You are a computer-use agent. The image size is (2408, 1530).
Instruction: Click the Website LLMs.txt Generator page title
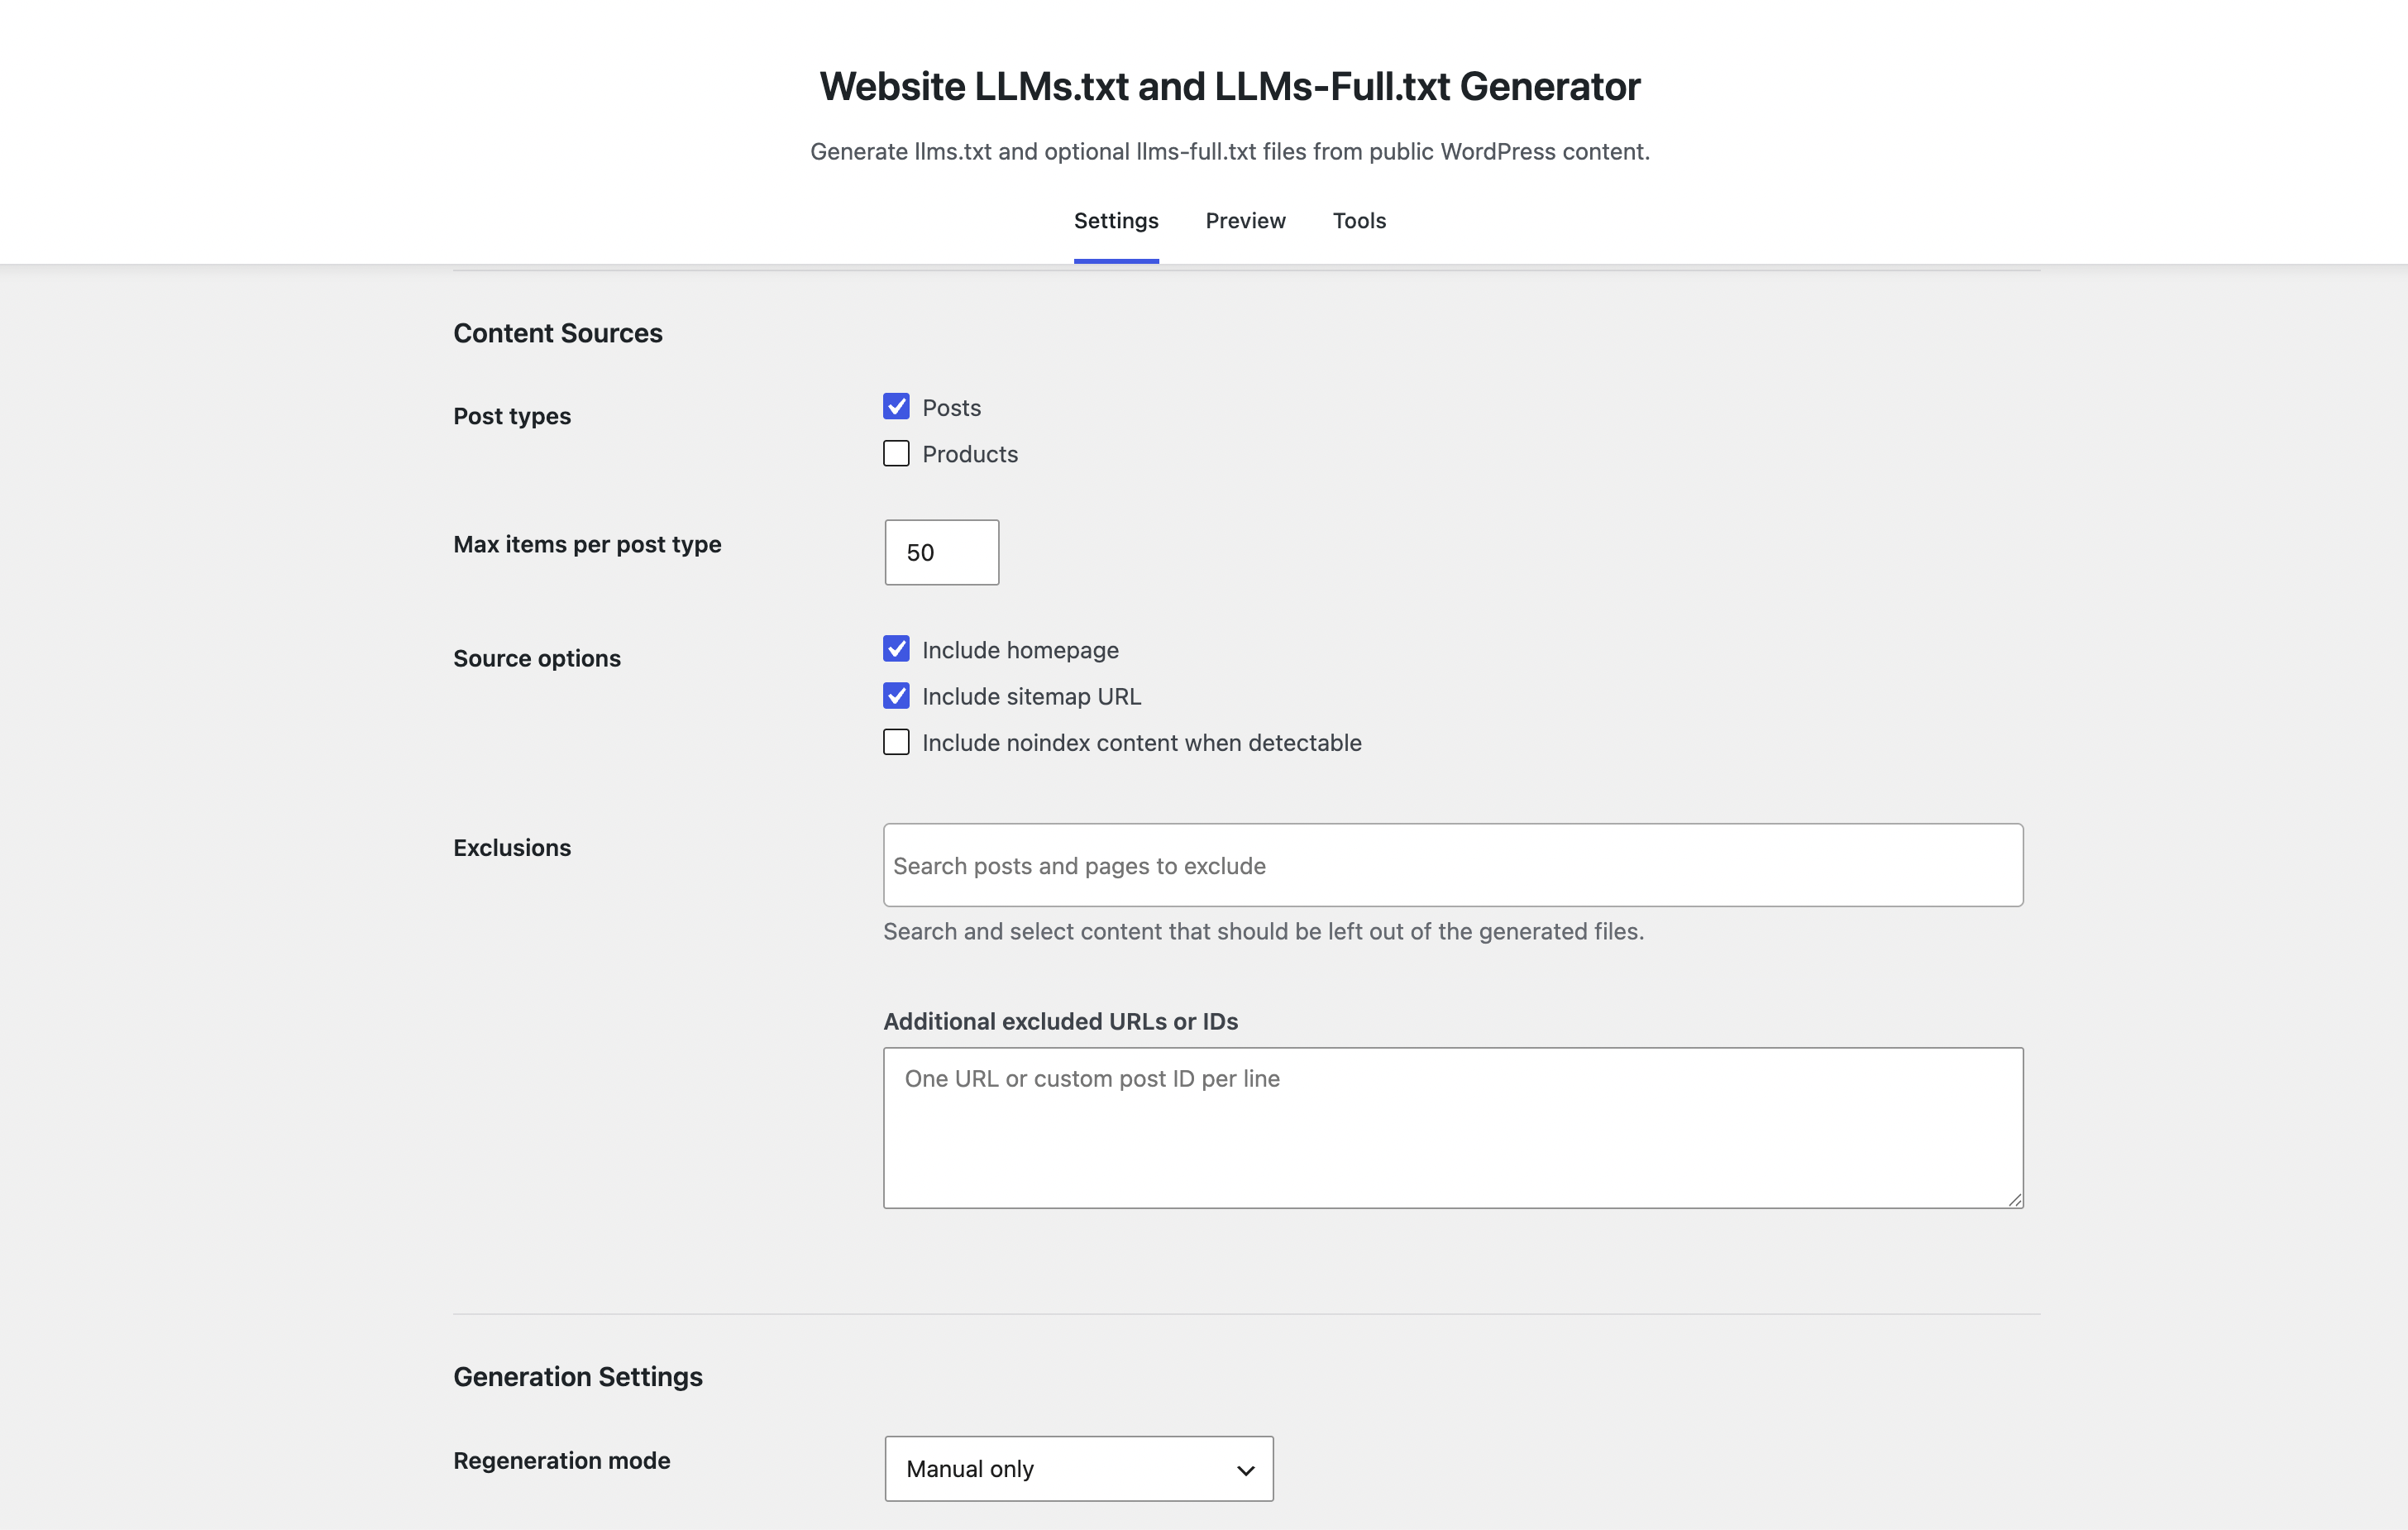[1230, 86]
